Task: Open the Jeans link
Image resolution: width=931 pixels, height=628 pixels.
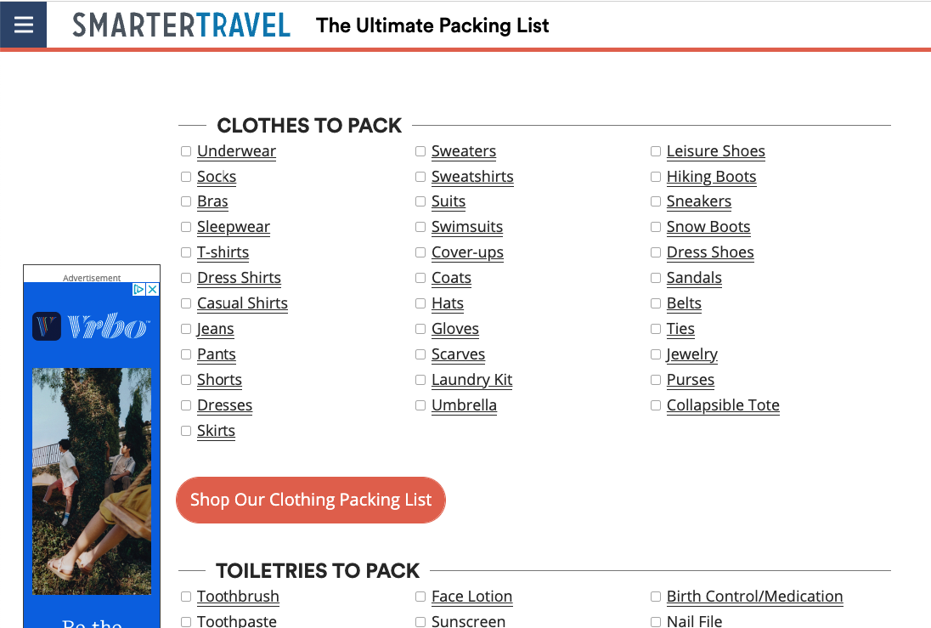Action: pyautogui.click(x=216, y=329)
